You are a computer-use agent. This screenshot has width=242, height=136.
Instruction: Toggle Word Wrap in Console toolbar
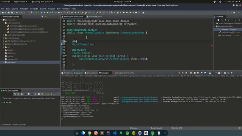tap(198, 73)
